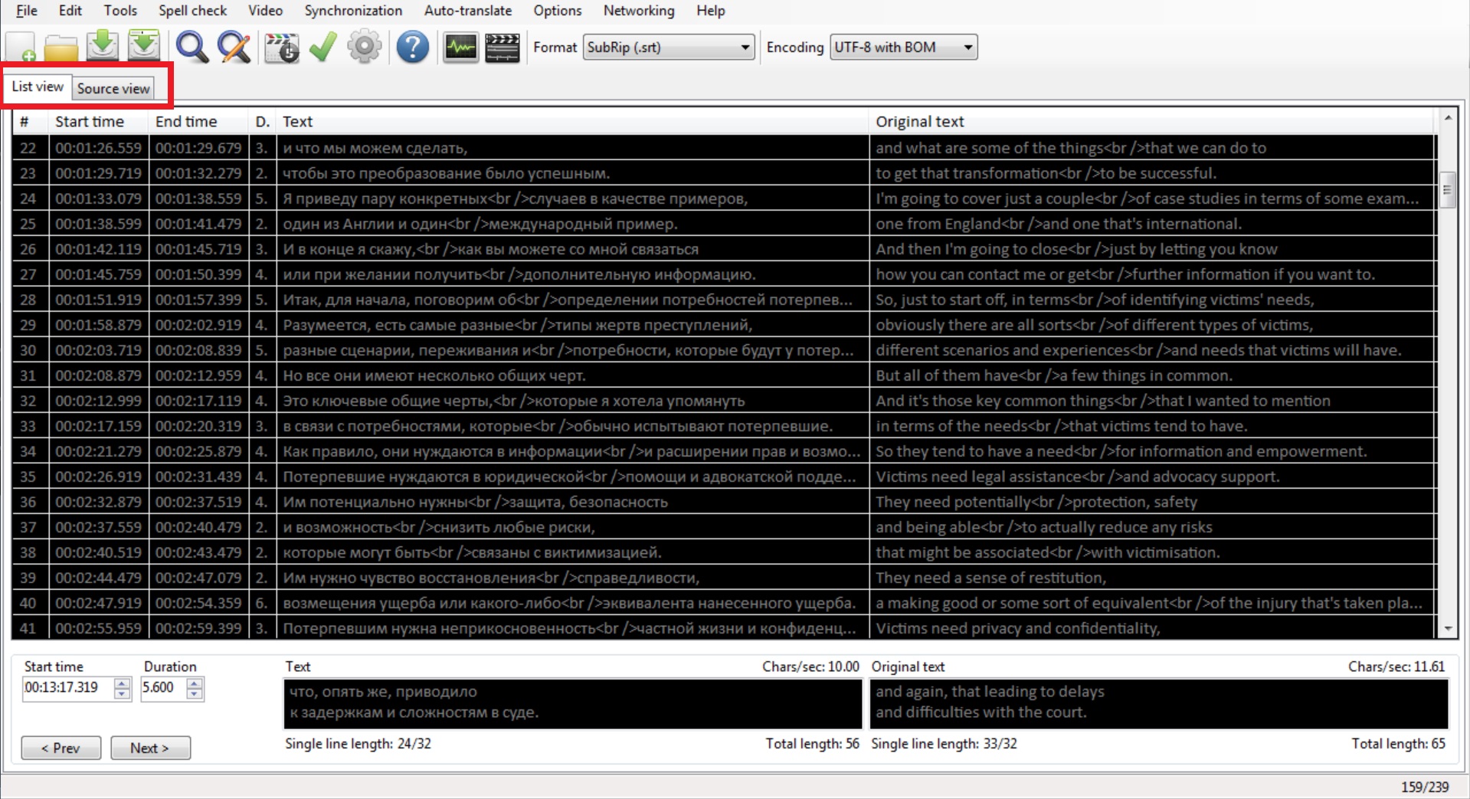The image size is (1470, 799).
Task: Create a new subtitle file
Action: 21,47
